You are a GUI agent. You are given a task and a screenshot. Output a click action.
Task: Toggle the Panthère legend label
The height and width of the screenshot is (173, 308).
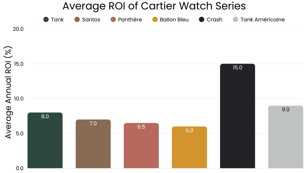(130, 20)
